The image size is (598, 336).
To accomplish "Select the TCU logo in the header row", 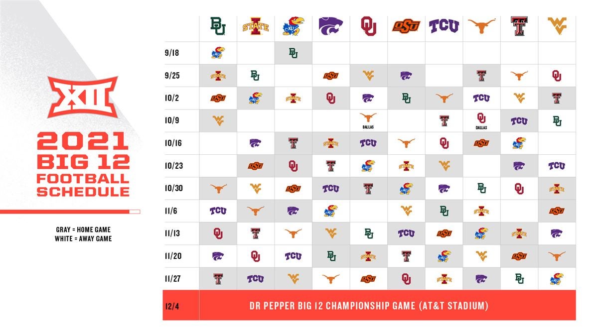I will (x=444, y=26).
